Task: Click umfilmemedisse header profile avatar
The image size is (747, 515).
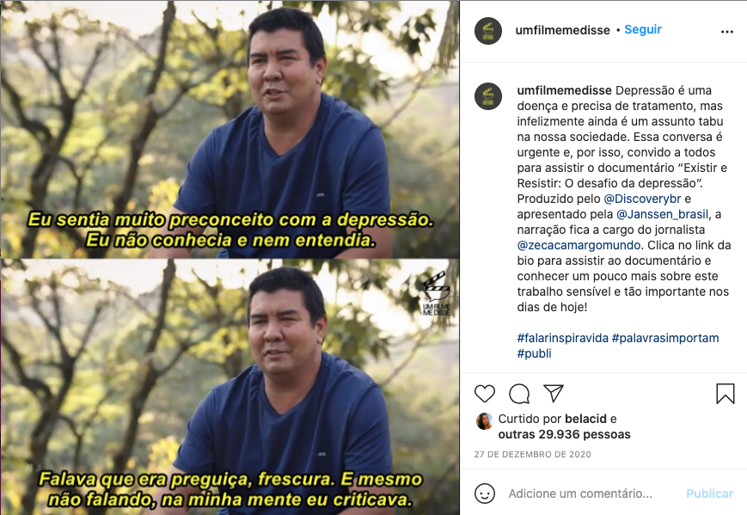Action: 488,31
